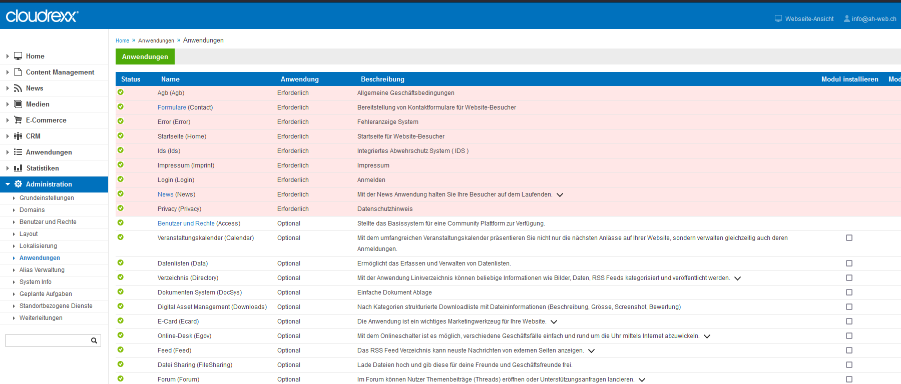Click the News RSS icon in sidebar

[18, 88]
